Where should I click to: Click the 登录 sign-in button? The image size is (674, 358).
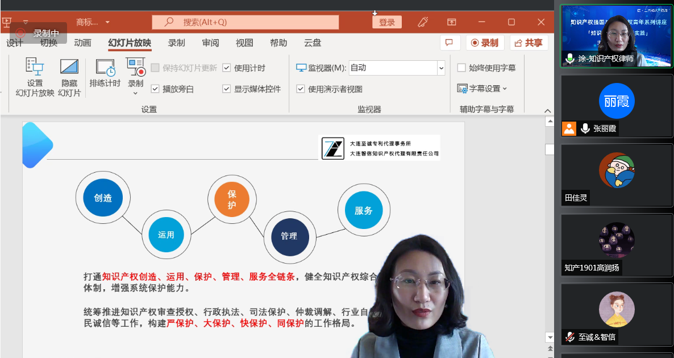tap(387, 22)
